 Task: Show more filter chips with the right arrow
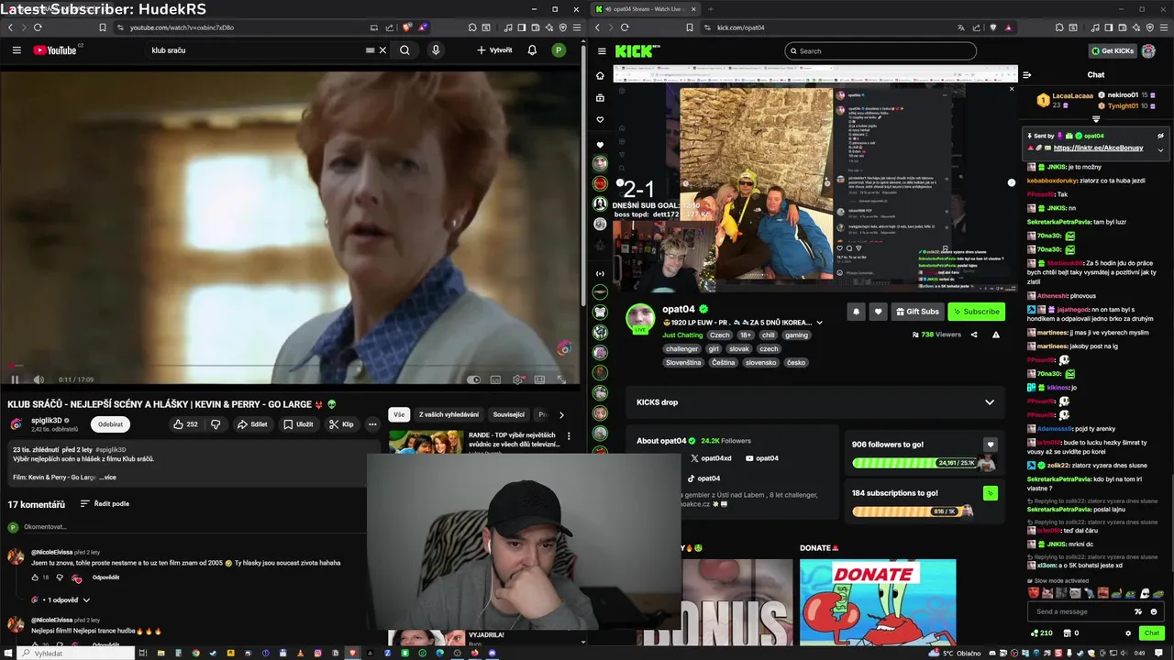(x=561, y=414)
